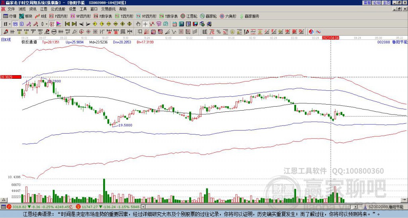This screenshot has height=218, width=408.
Task: Select the hand pan tool
Action: click(x=138, y=24)
